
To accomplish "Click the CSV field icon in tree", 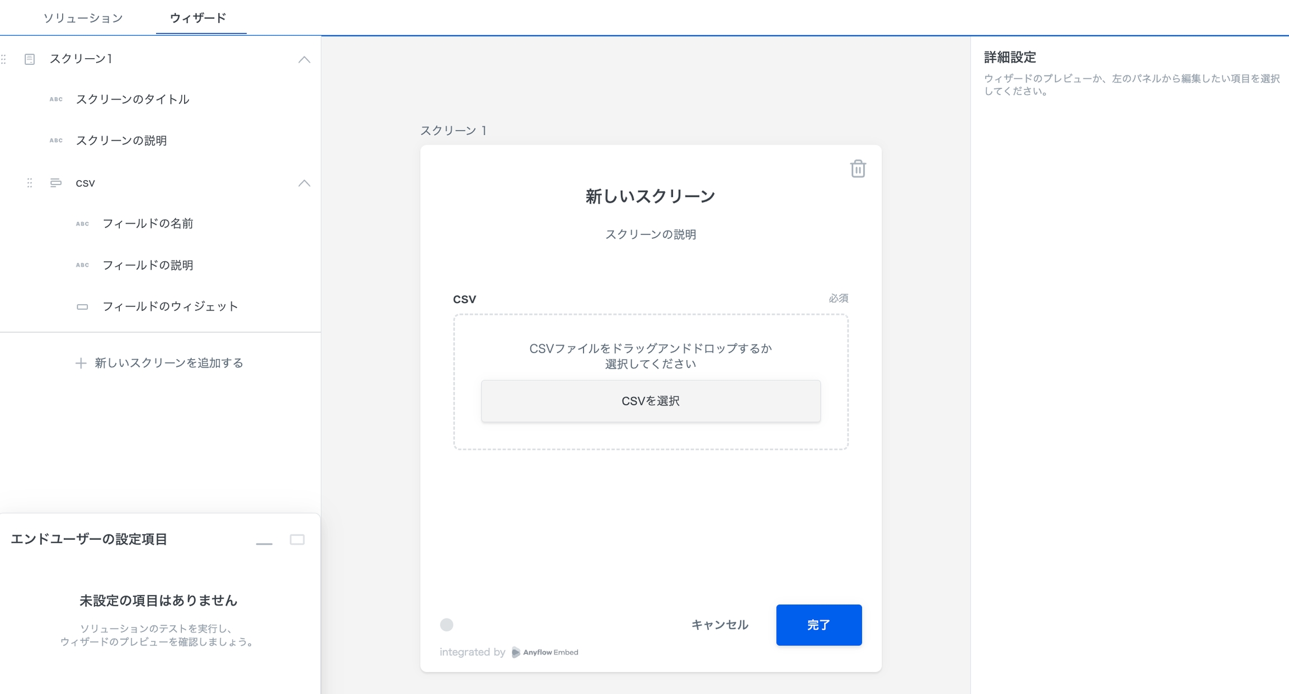I will click(55, 183).
